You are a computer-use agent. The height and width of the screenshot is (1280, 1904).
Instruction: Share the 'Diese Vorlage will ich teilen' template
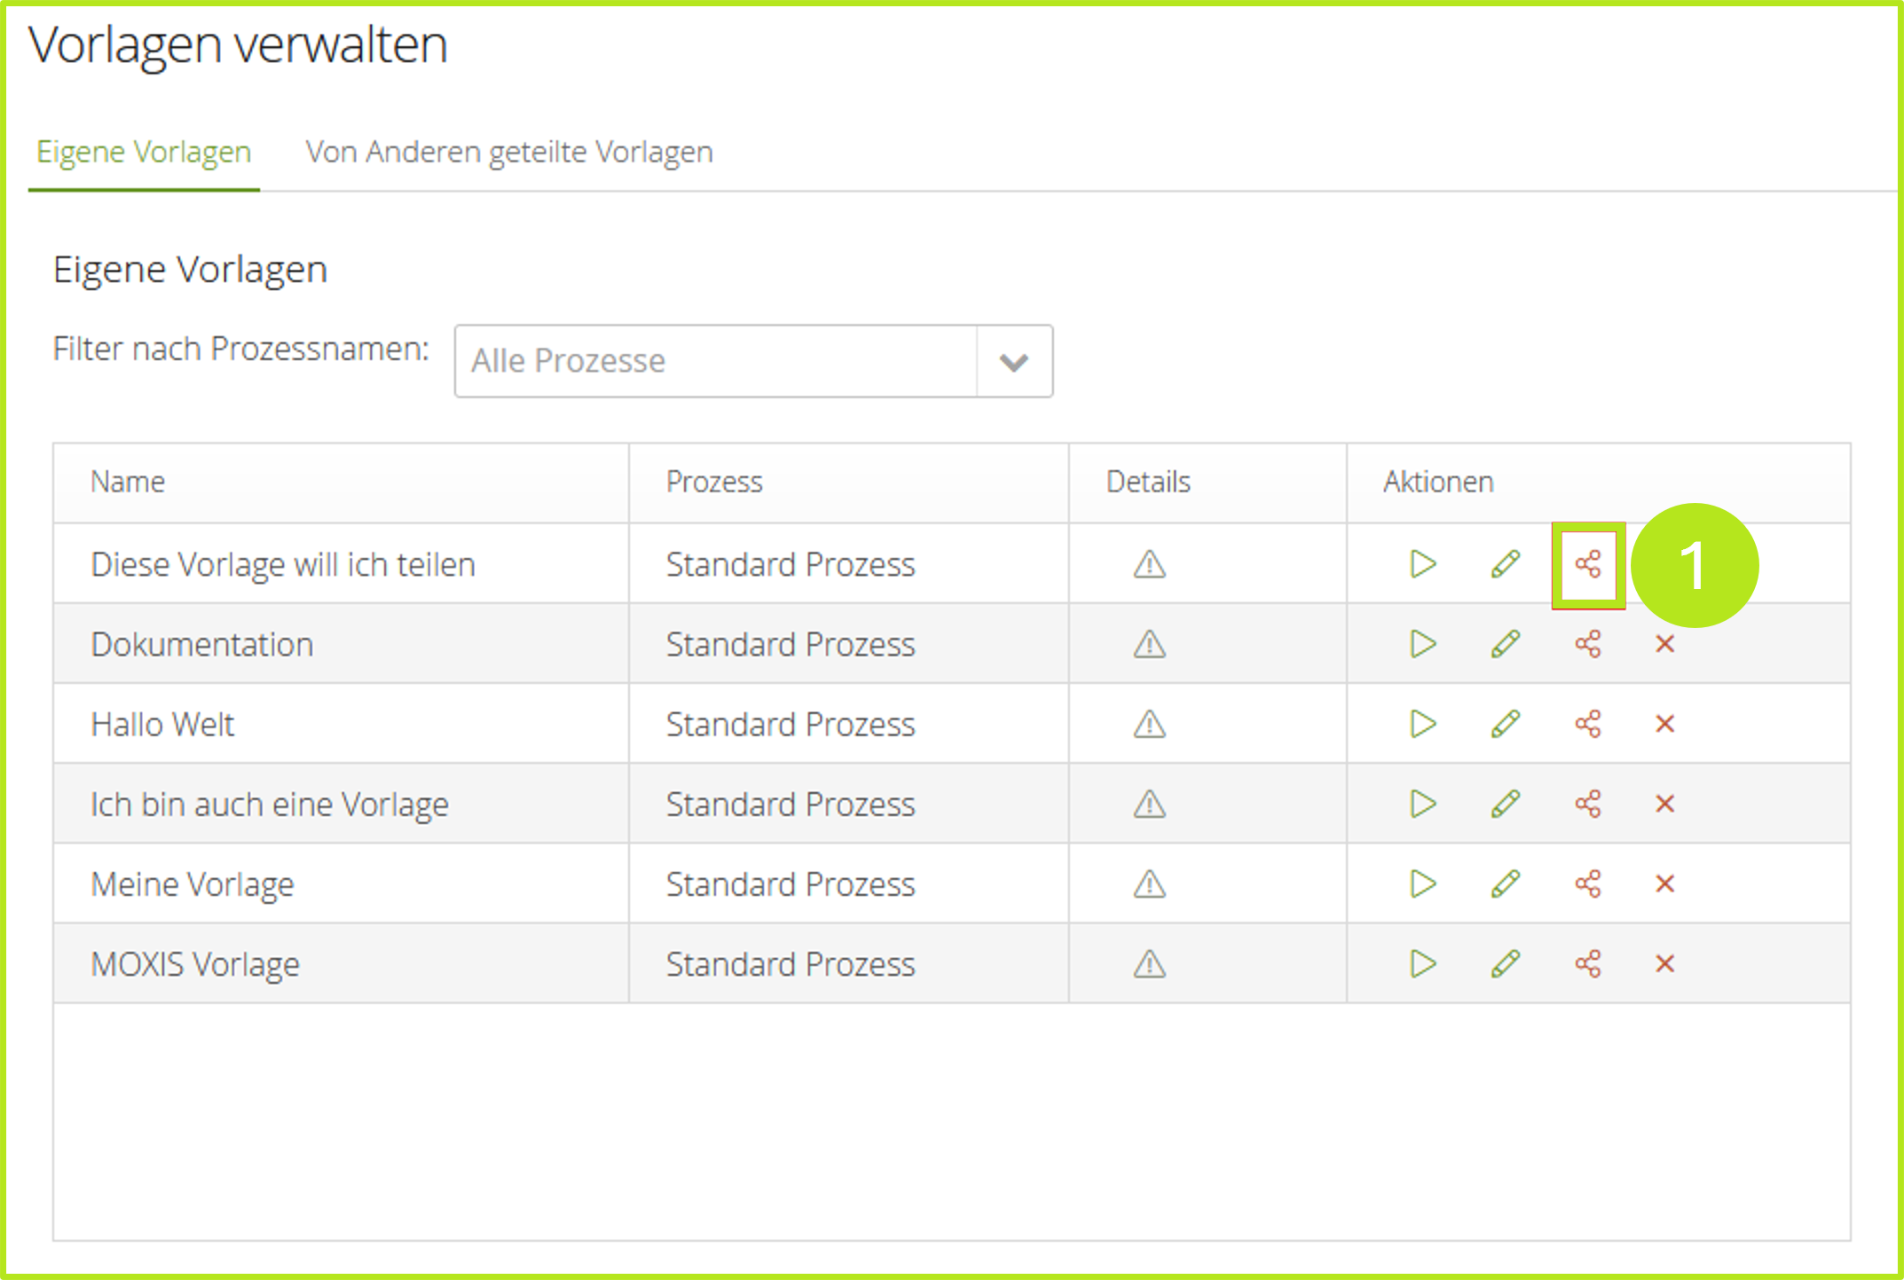click(x=1587, y=564)
